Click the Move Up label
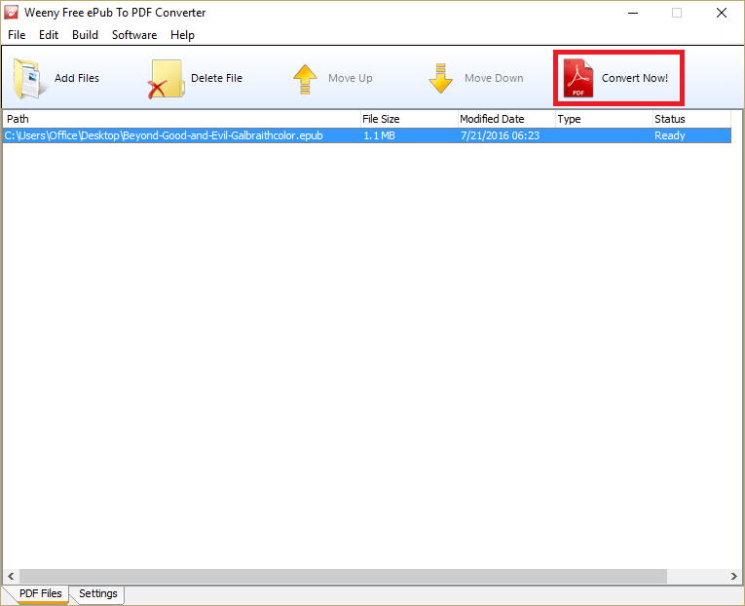 coord(351,78)
